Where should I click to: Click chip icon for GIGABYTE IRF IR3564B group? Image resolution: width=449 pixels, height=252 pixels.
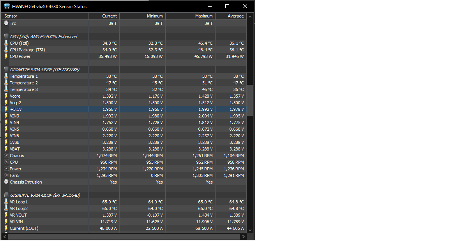6,195
